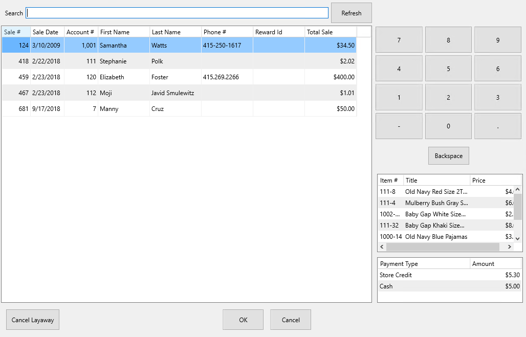Click Cancel Layaway button
Image resolution: width=526 pixels, height=337 pixels.
tap(33, 320)
